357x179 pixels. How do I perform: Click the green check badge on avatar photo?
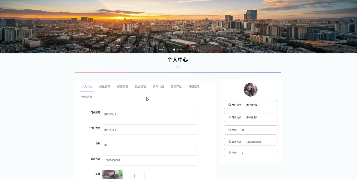click(121, 172)
